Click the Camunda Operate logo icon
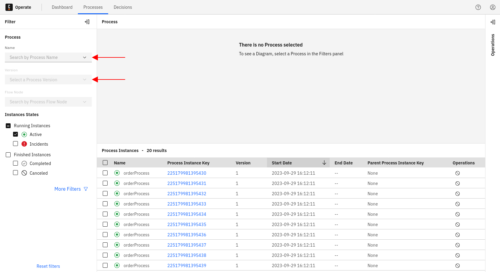The image size is (500, 272). coord(9,7)
